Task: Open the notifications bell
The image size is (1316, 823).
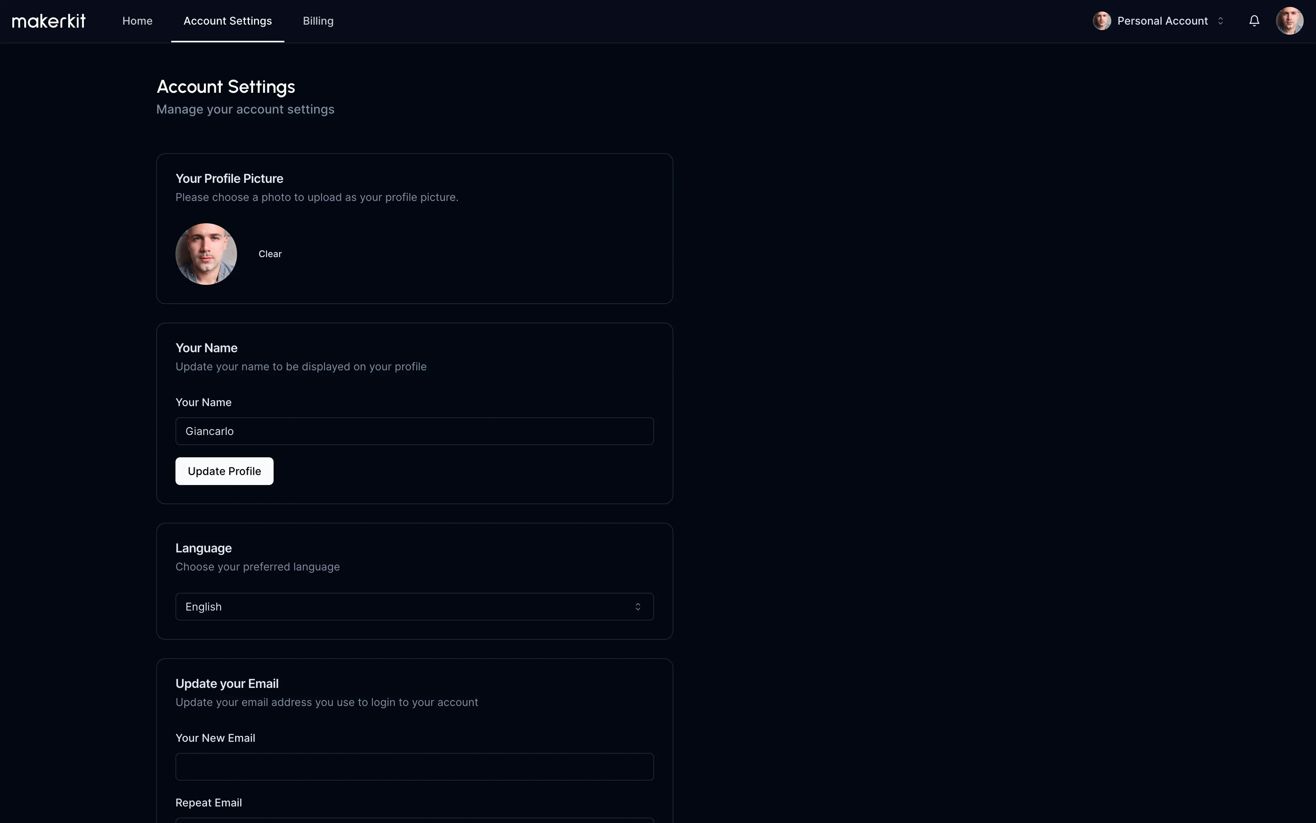Action: pyautogui.click(x=1254, y=21)
